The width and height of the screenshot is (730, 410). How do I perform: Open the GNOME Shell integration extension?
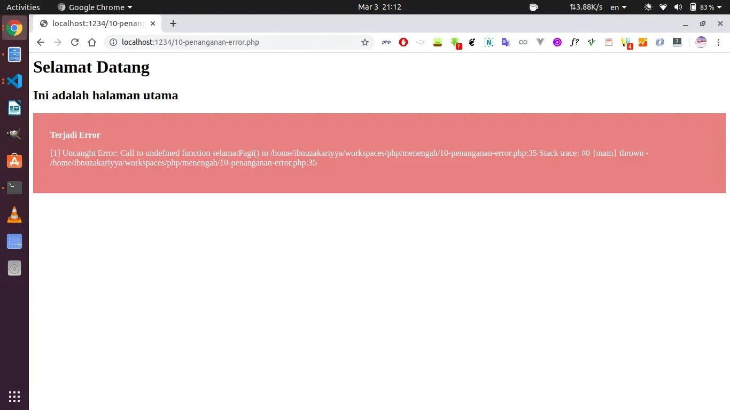point(472,42)
